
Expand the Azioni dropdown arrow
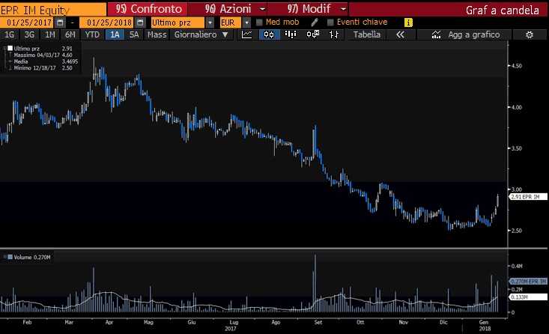pos(262,9)
